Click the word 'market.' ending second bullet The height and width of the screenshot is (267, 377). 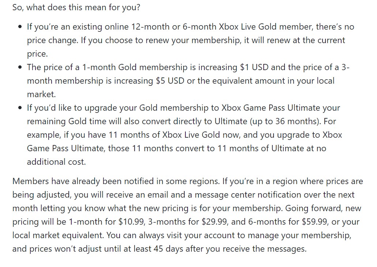click(x=41, y=94)
